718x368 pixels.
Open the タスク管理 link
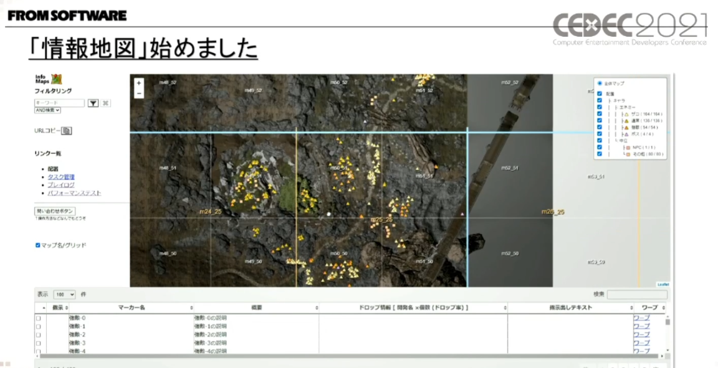[61, 177]
